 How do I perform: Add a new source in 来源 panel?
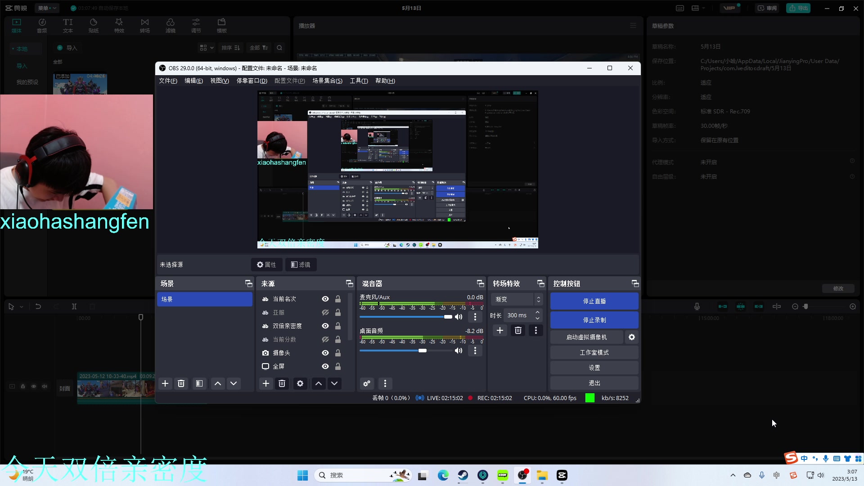tap(266, 383)
